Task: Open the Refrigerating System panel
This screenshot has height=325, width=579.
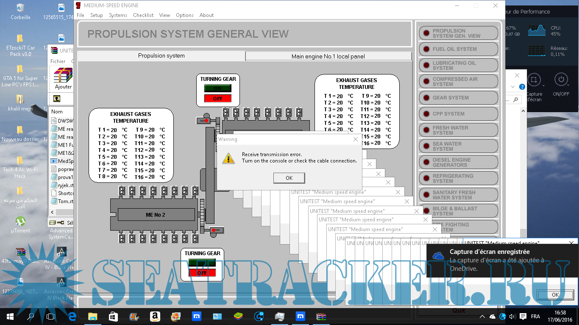Action: point(458,179)
